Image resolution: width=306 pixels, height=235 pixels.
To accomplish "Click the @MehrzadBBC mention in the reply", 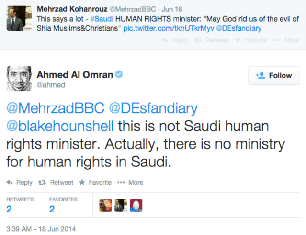I will (55, 109).
